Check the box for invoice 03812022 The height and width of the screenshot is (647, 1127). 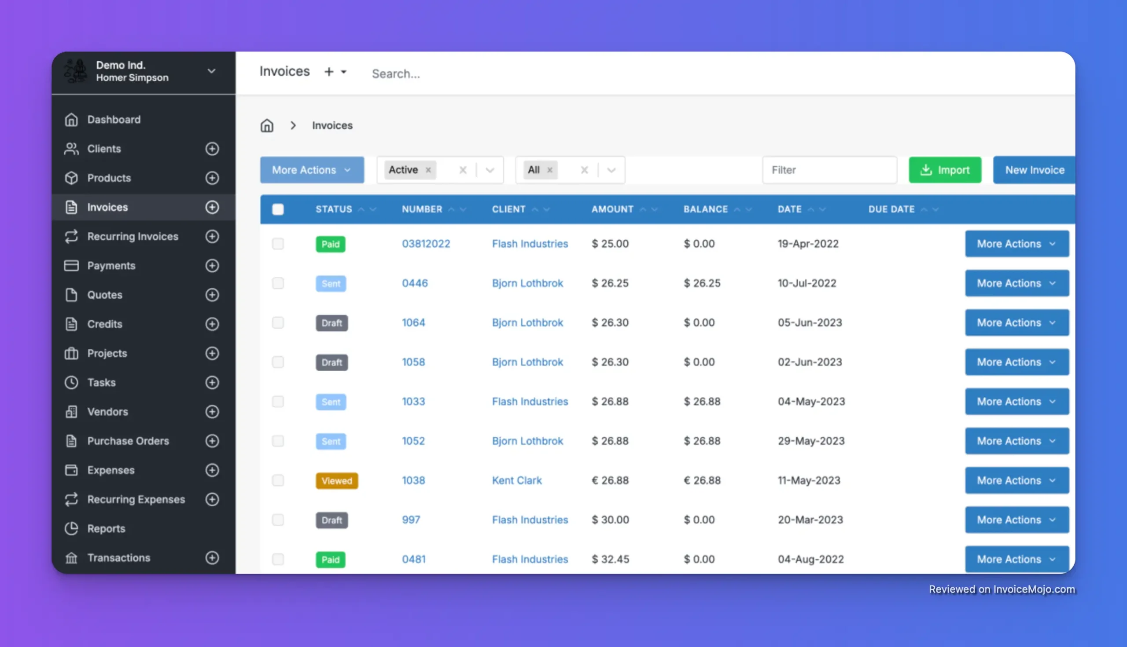pyautogui.click(x=278, y=244)
